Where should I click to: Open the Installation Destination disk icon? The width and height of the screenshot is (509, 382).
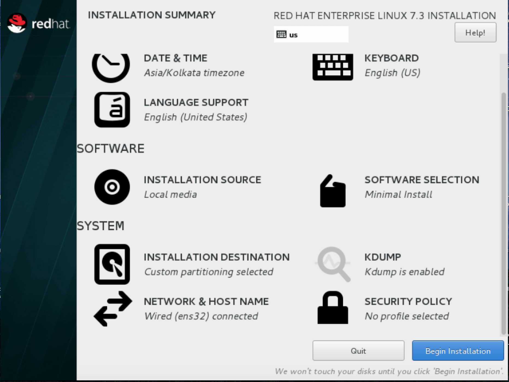click(x=112, y=264)
